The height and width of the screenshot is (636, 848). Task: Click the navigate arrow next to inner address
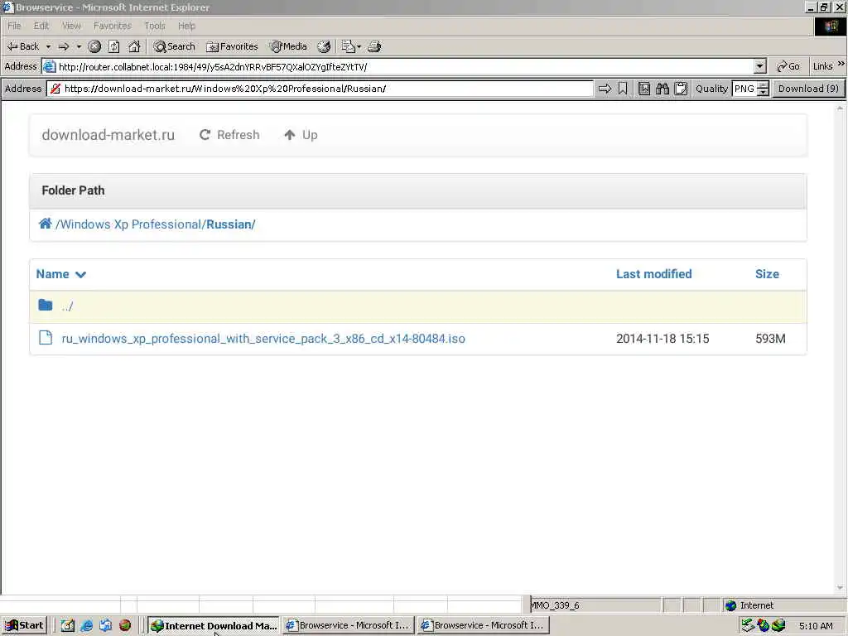coord(605,89)
